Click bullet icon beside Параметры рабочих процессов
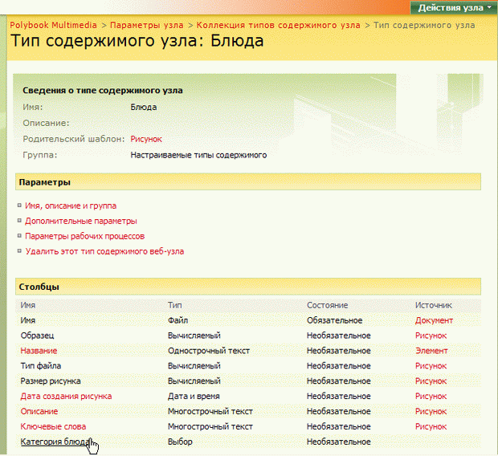The width and height of the screenshot is (498, 456). [19, 235]
